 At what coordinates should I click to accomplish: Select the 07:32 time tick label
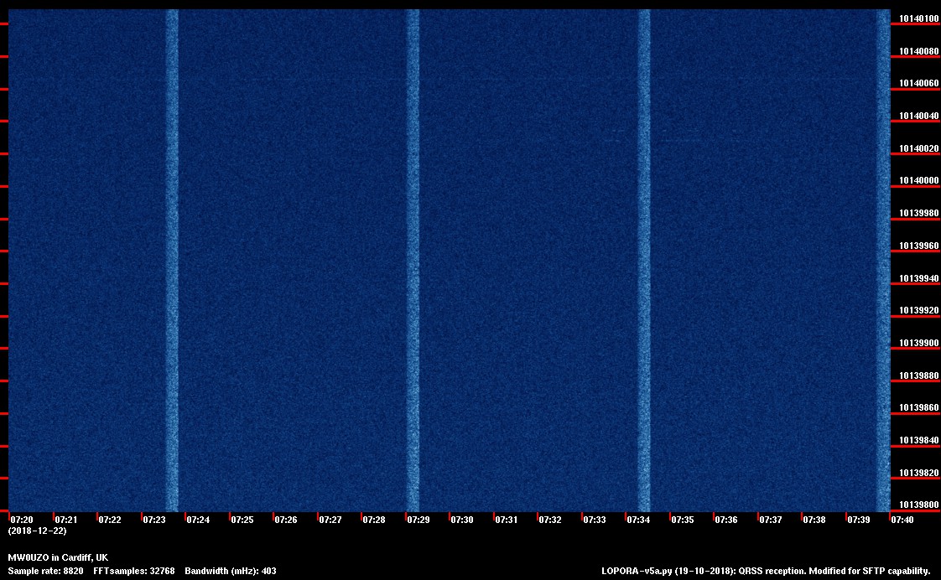pyautogui.click(x=550, y=520)
